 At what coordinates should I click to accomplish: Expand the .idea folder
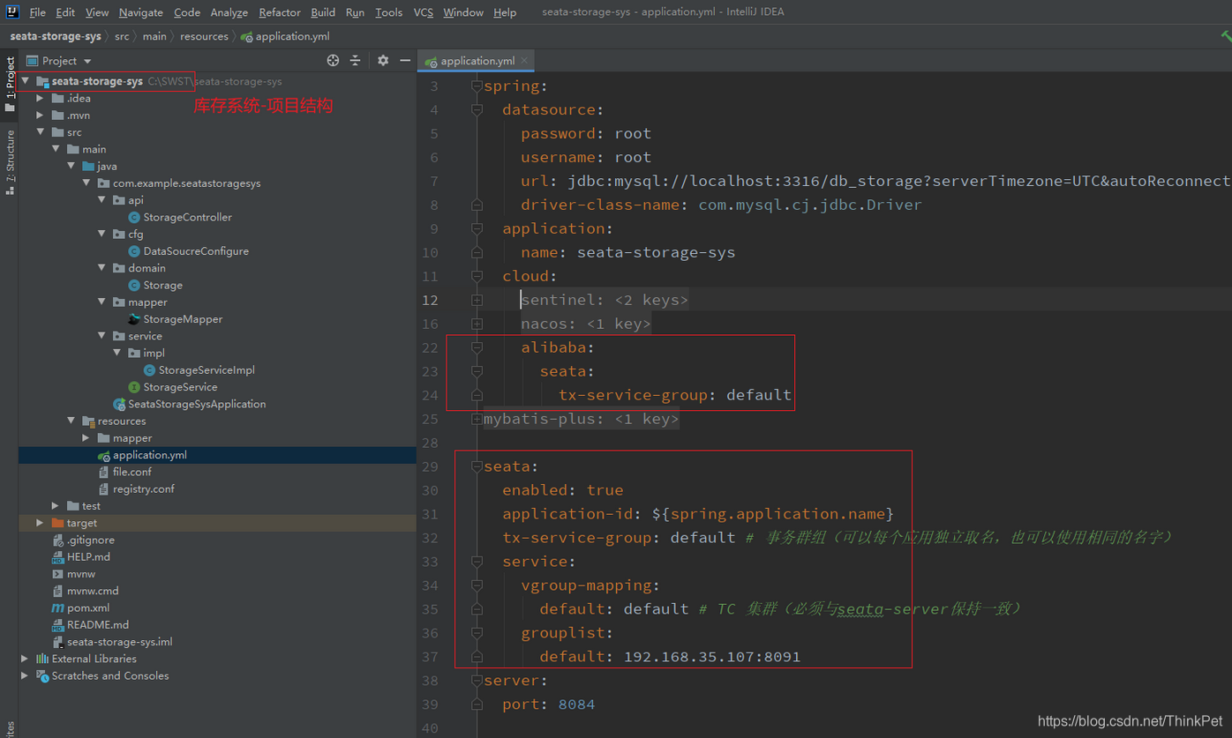(40, 99)
